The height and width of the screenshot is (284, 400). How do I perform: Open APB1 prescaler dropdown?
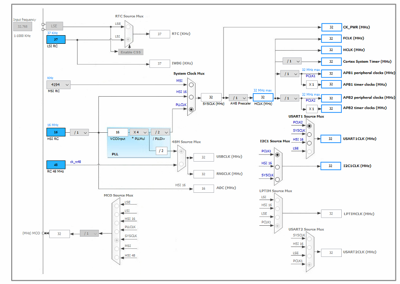[x=289, y=74]
